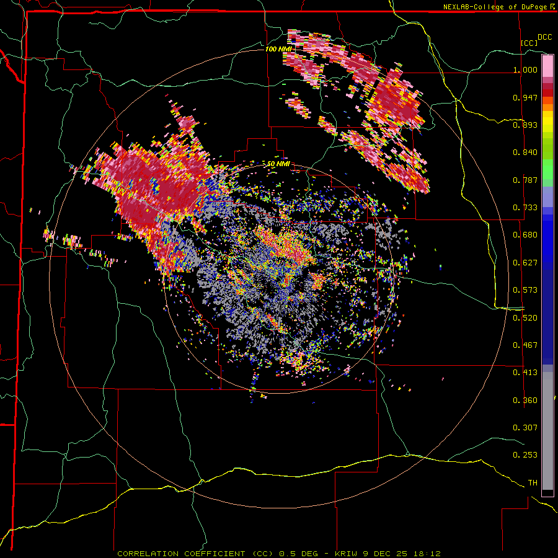558x558 pixels.
Task: Click the 100 NMI range ring label
Action: click(x=278, y=49)
